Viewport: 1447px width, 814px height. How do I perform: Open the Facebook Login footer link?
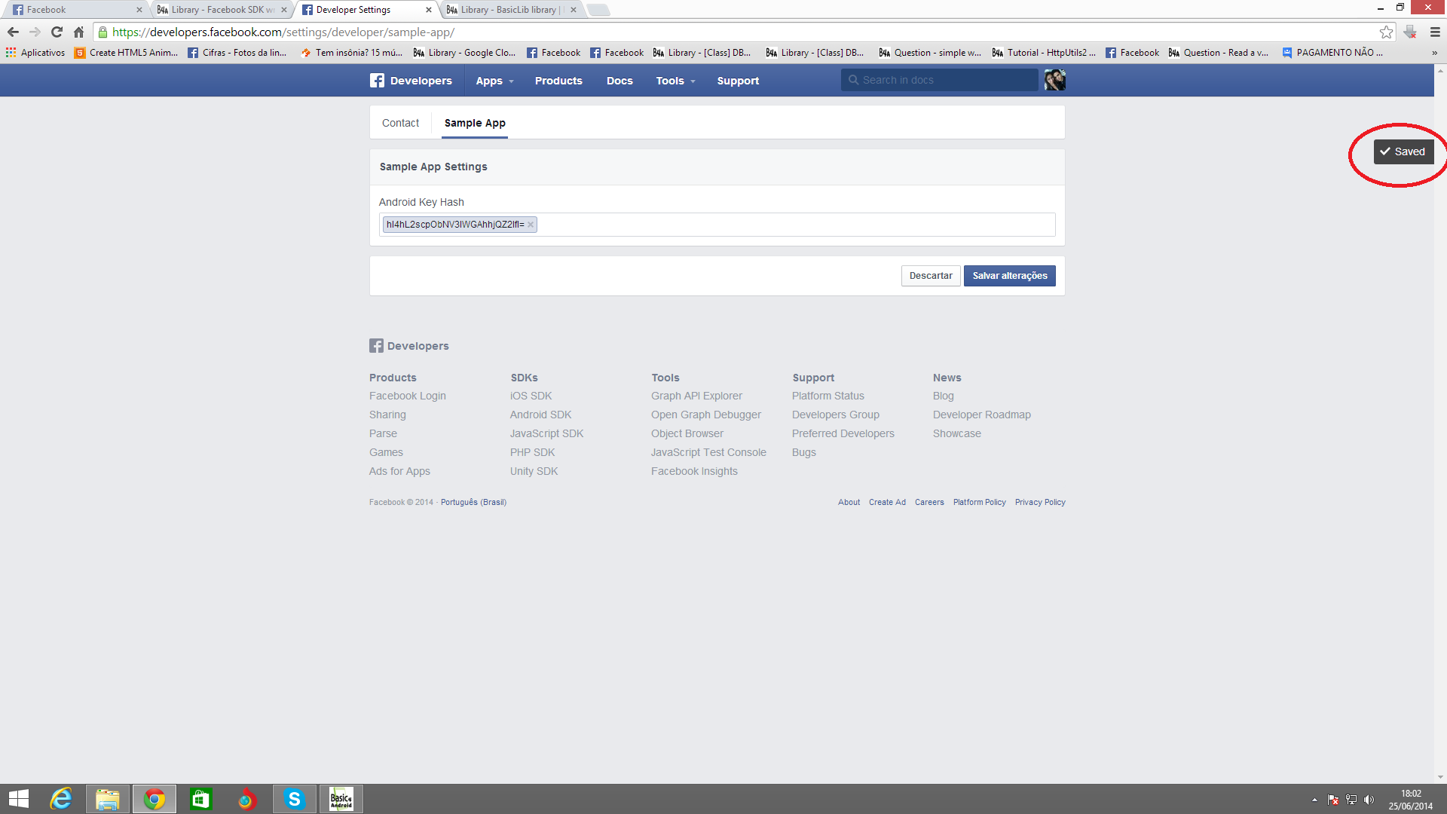[x=408, y=396]
